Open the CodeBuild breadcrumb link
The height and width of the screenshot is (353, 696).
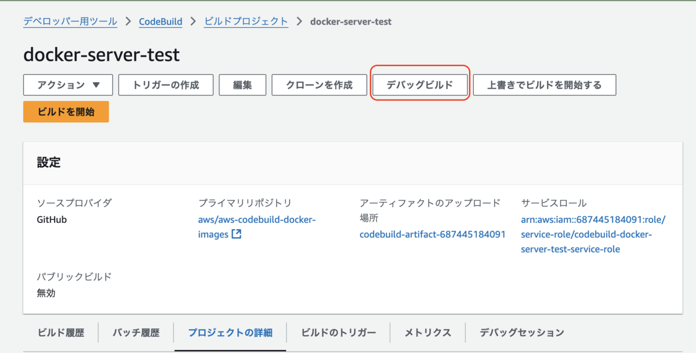pos(161,21)
